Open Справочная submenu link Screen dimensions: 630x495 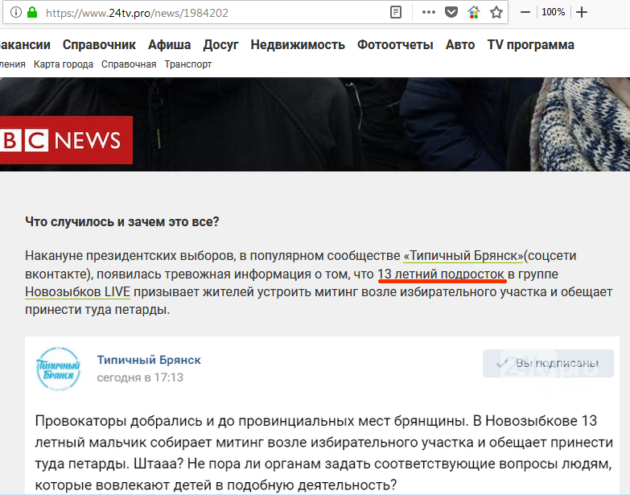tap(129, 64)
